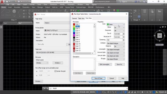Viewport: 167px width, 94px height.
Task: Click the Save As button
Action: pos(120,64)
